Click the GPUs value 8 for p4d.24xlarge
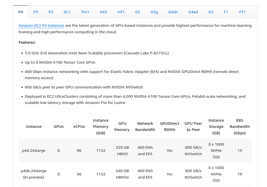 coord(59,151)
